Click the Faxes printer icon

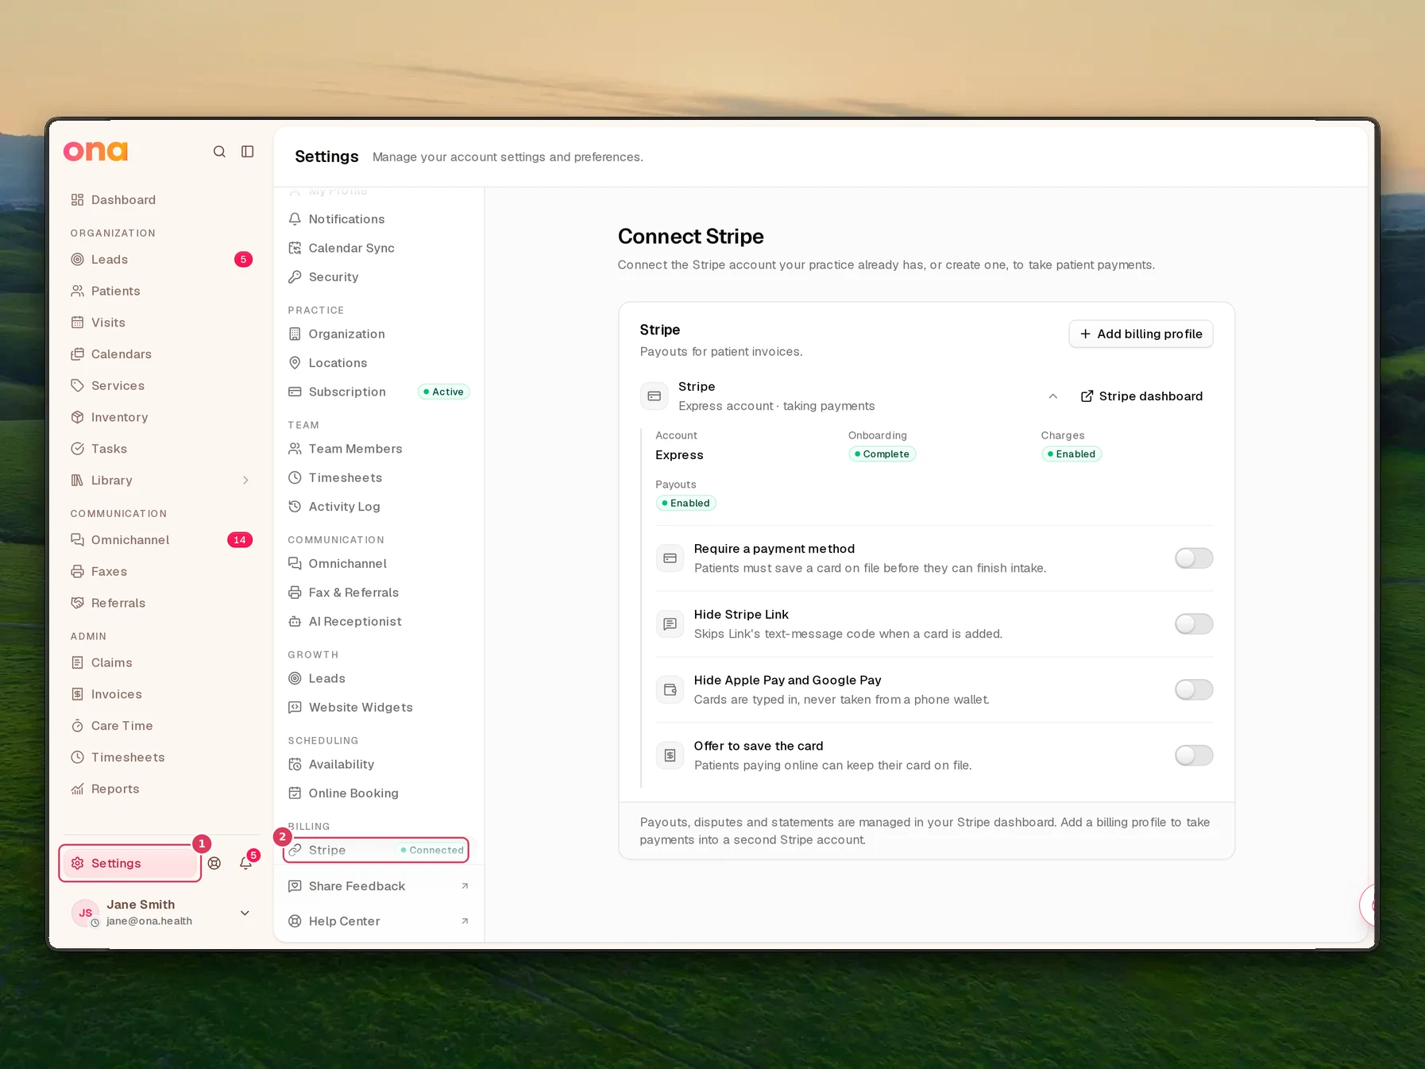[x=77, y=572]
